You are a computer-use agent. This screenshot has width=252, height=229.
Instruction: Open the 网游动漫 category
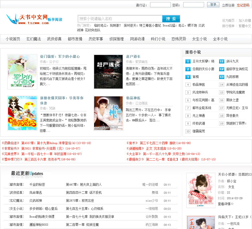pos(137,39)
